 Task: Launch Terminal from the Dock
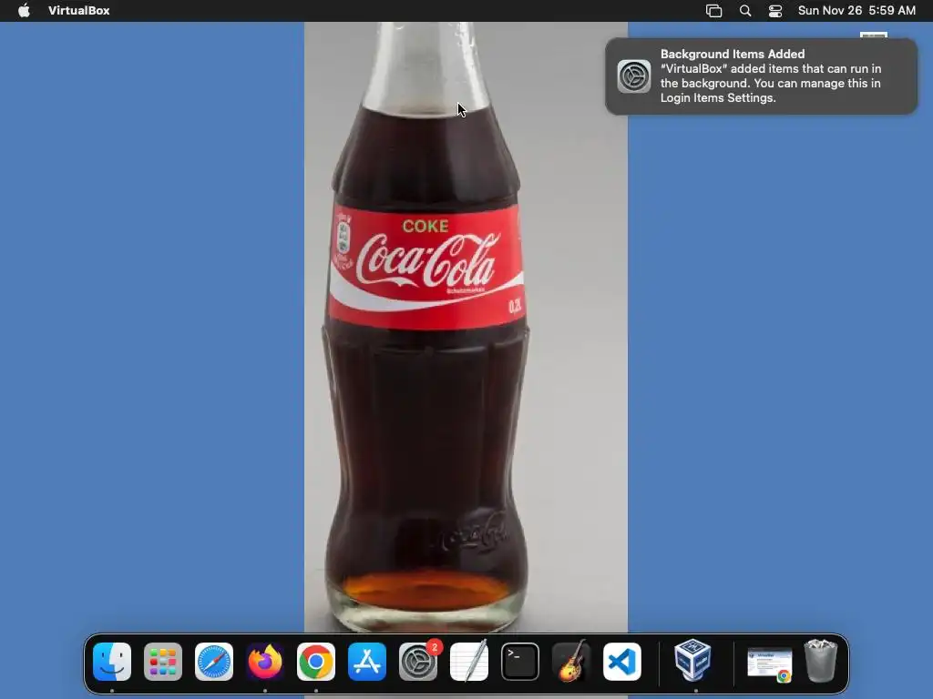pyautogui.click(x=520, y=662)
